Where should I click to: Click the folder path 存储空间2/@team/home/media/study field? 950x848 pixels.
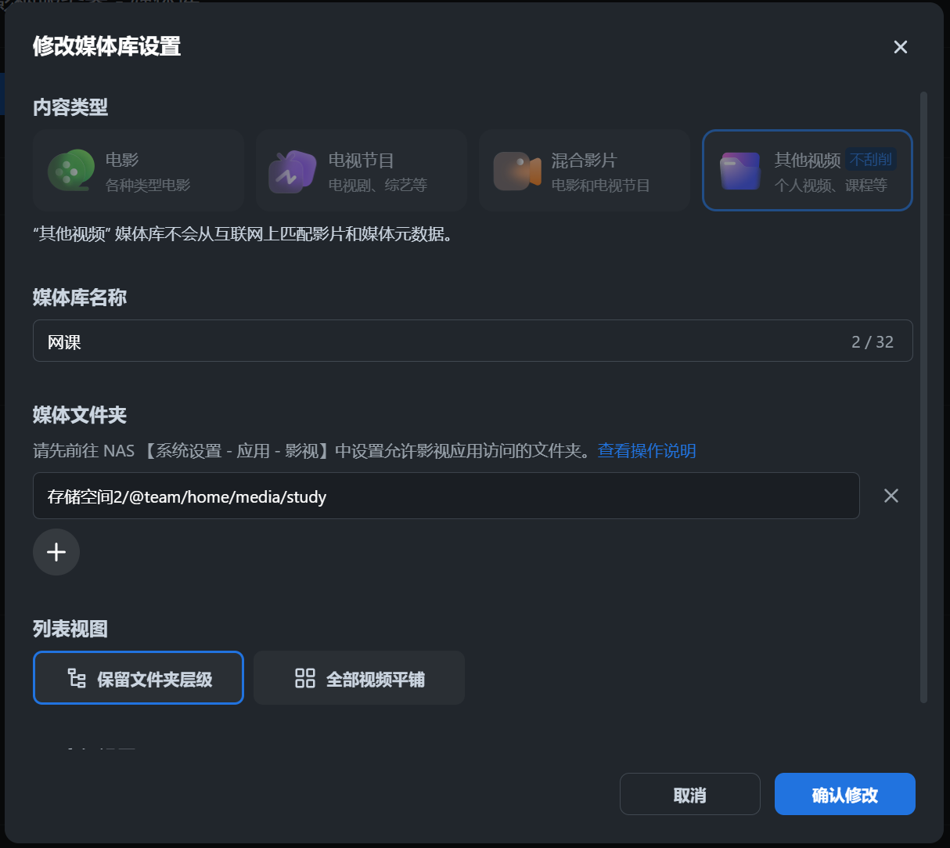pos(446,496)
